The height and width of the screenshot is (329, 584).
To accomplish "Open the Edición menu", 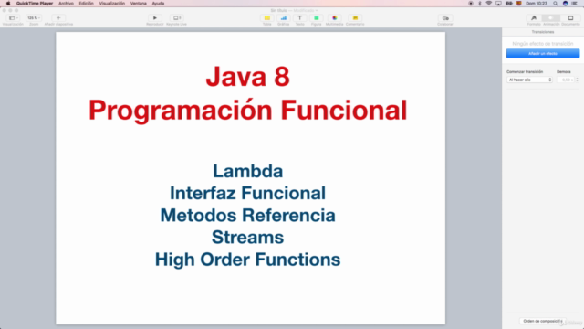I will 86,4.
